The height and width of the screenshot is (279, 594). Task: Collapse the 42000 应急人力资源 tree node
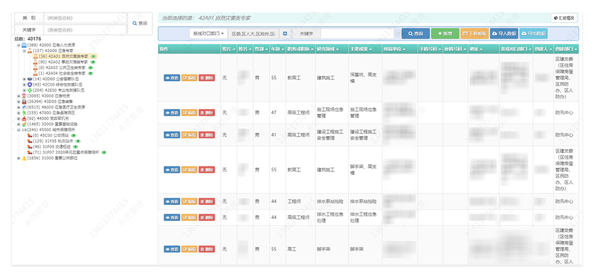point(18,45)
